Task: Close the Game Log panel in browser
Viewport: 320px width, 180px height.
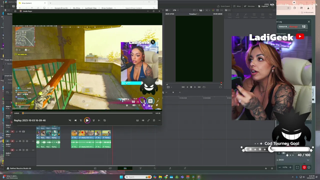Action: (x=309, y=22)
